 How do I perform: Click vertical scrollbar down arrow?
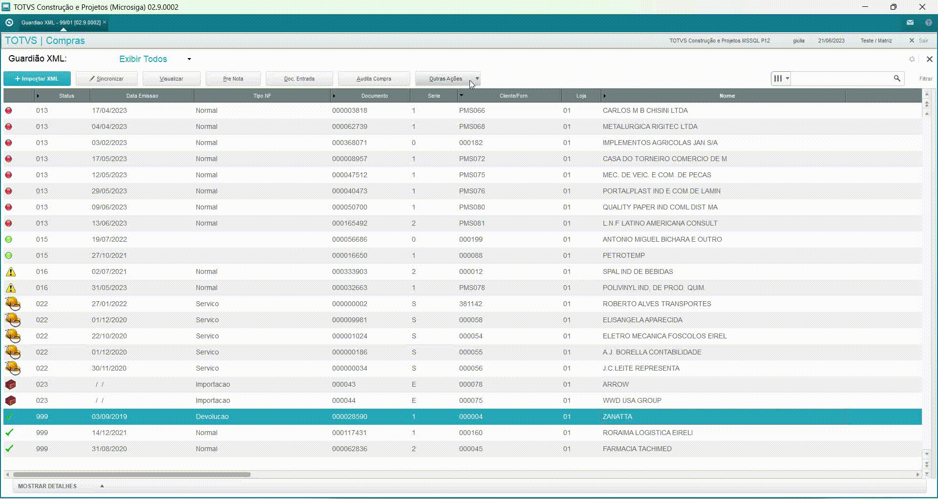tap(927, 454)
